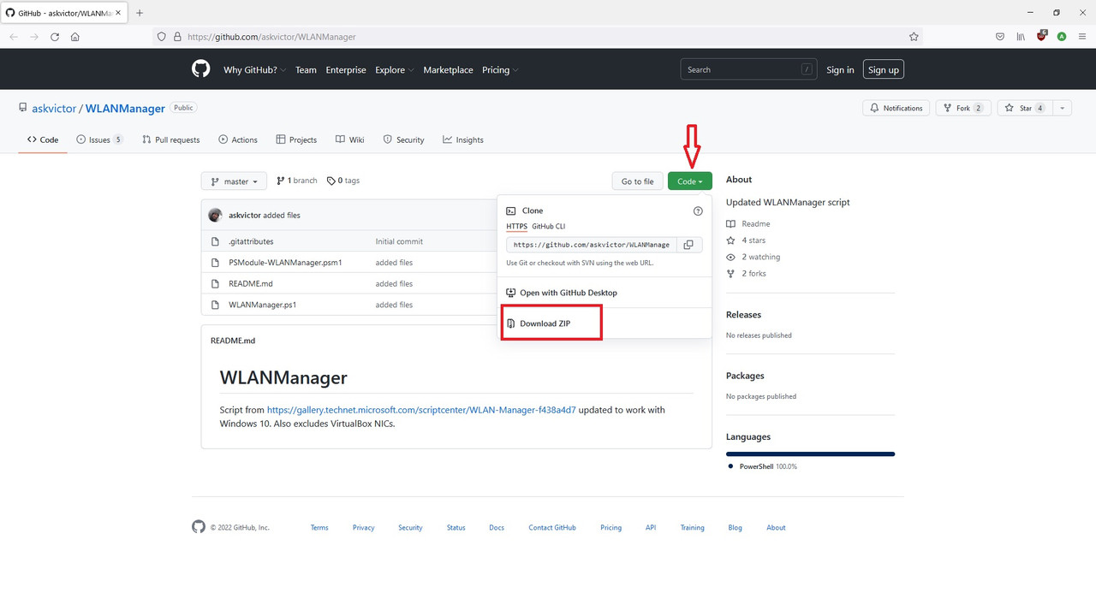
Task: Bookmark this page with star icon
Action: click(914, 37)
